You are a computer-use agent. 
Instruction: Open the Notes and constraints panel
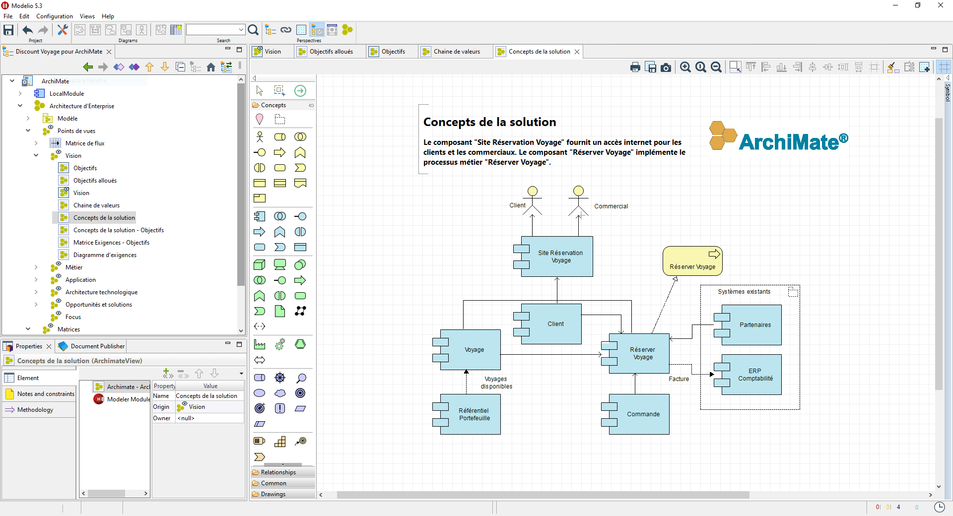(45, 393)
